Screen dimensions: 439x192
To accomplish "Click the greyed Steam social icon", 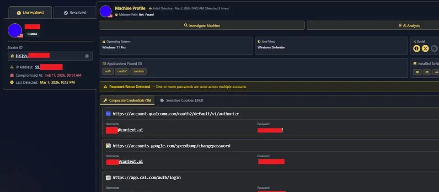I will 434,48.
